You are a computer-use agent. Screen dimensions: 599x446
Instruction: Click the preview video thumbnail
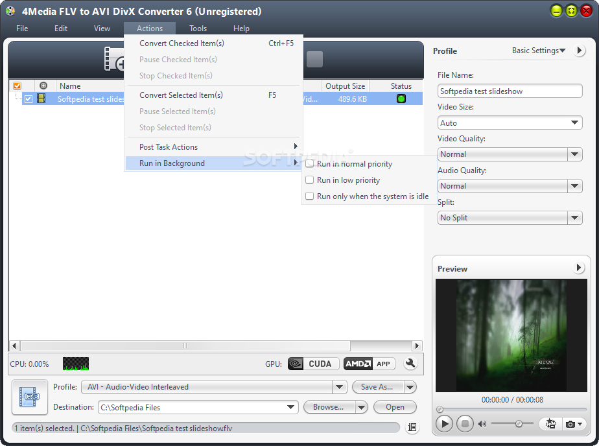pos(511,335)
